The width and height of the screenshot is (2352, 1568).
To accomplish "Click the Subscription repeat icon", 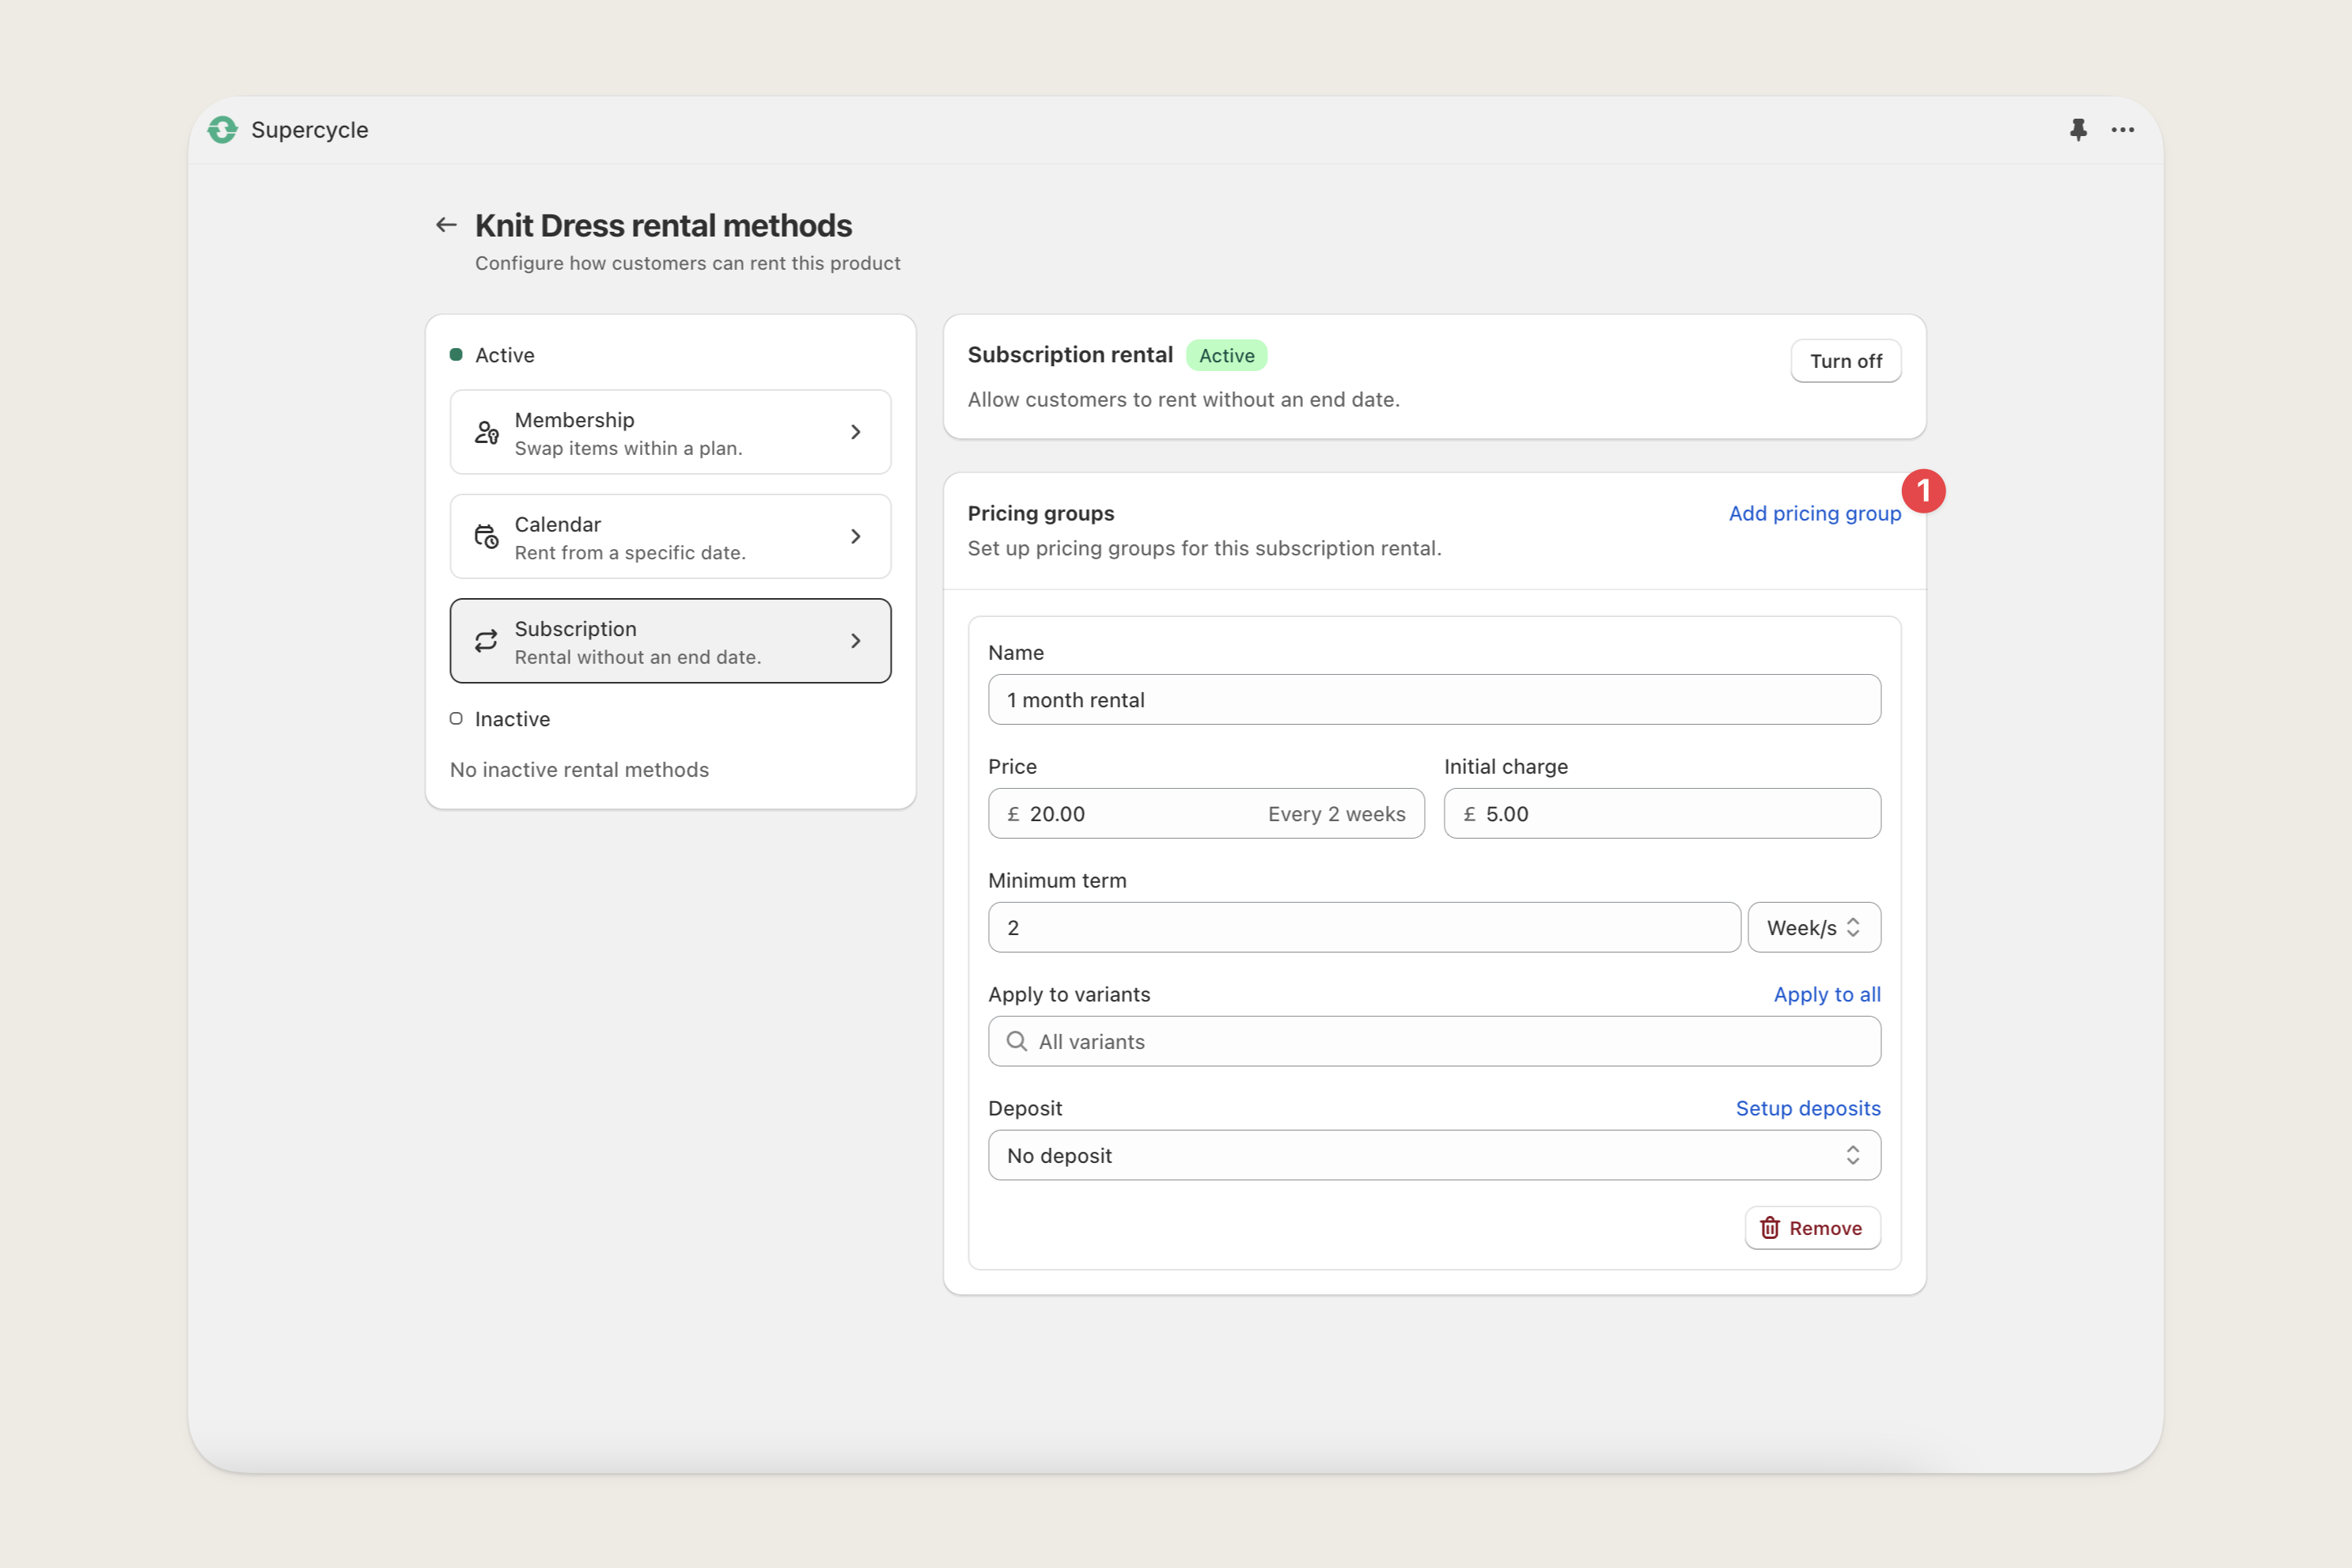I will click(486, 641).
